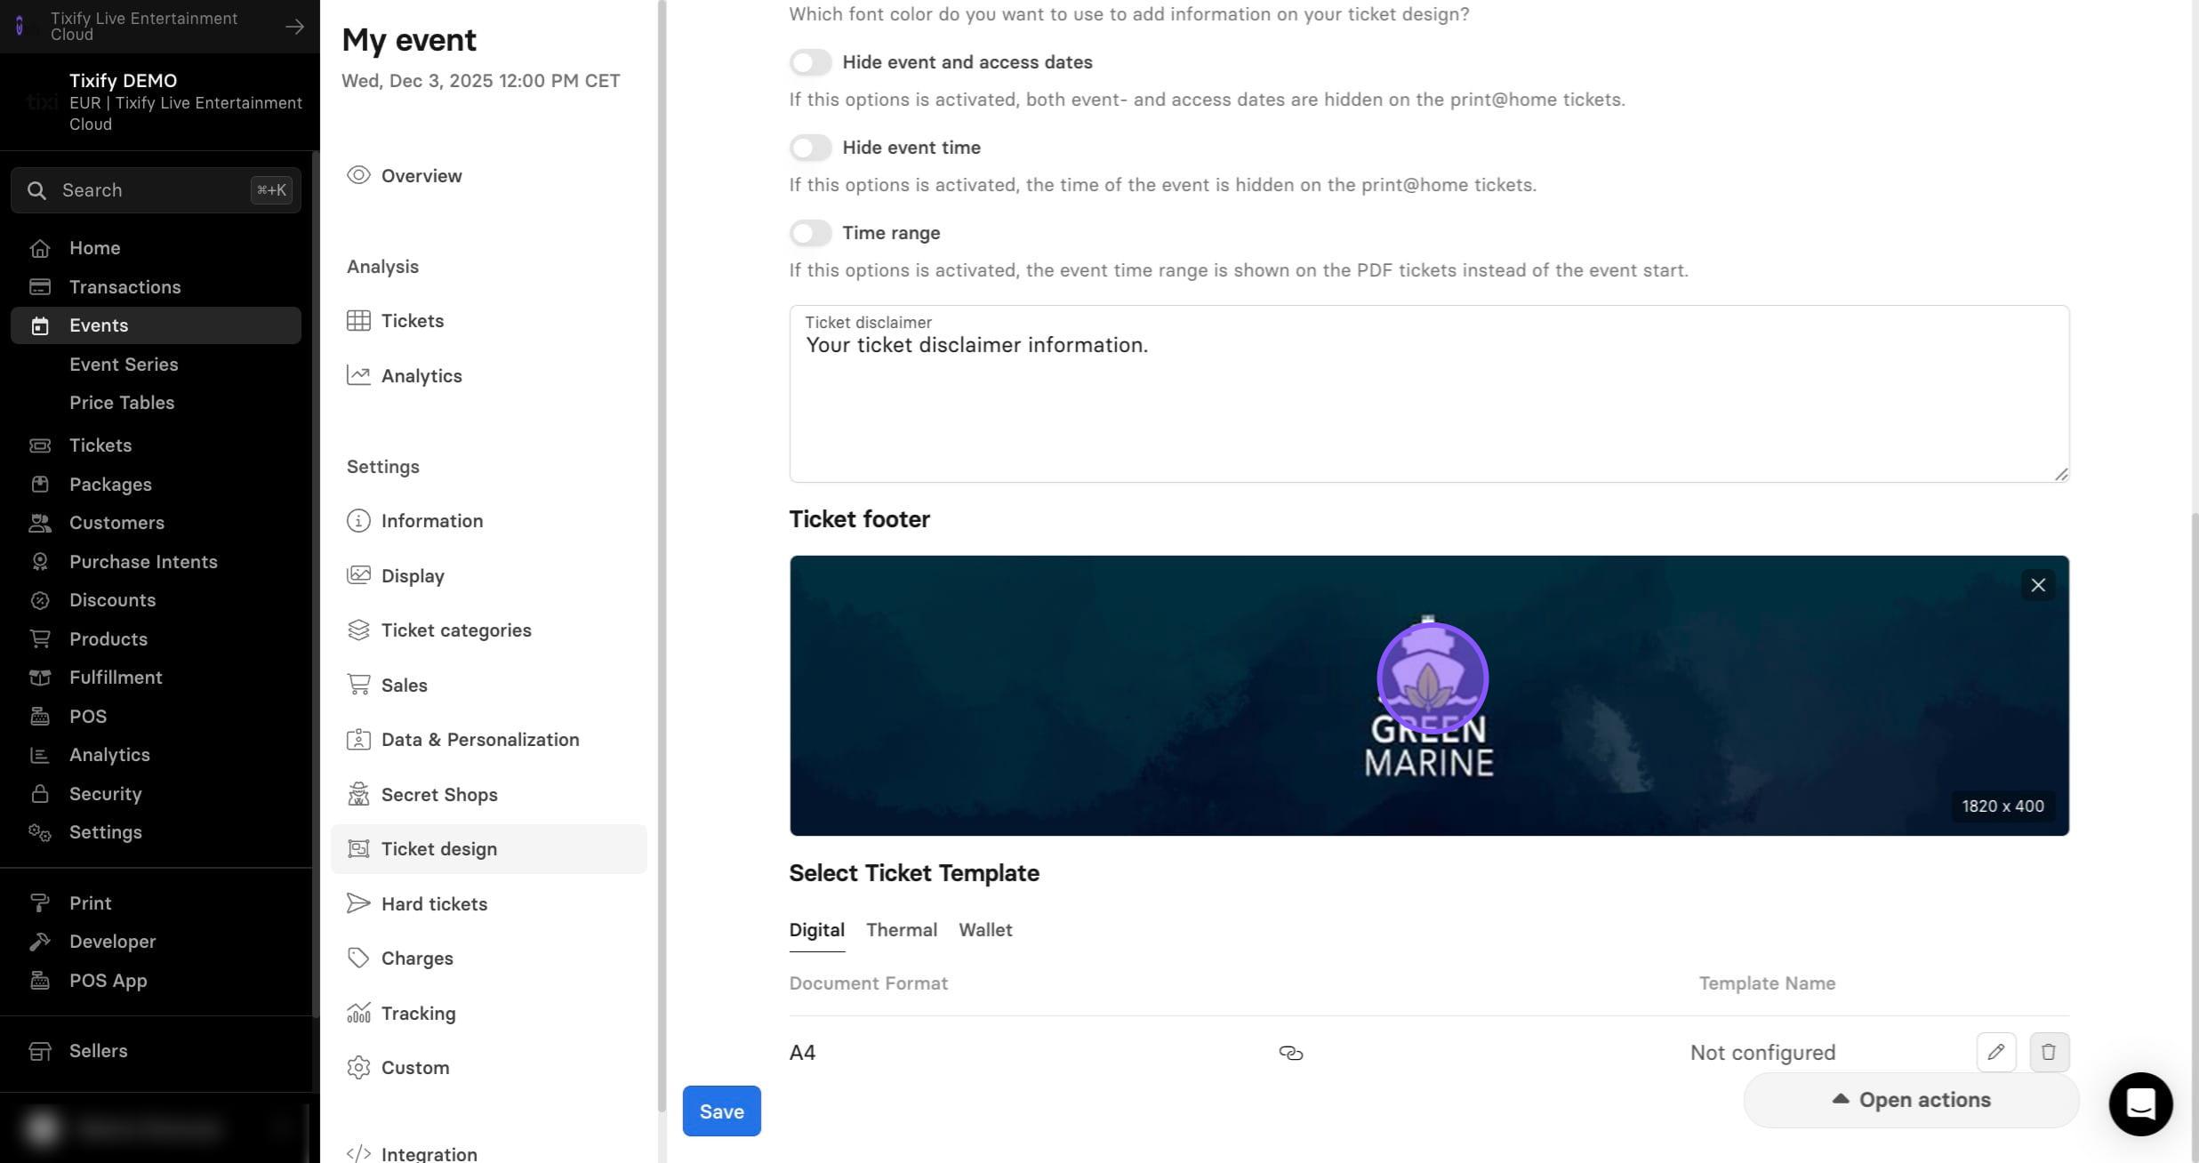
Task: Delete the A4 template with trash icon
Action: click(2049, 1052)
